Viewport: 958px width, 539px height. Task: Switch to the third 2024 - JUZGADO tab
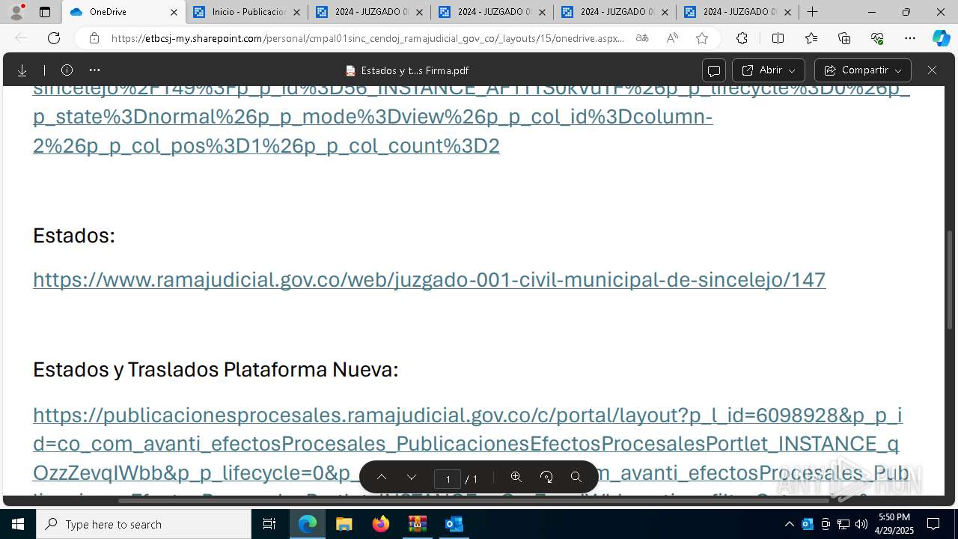click(x=614, y=12)
